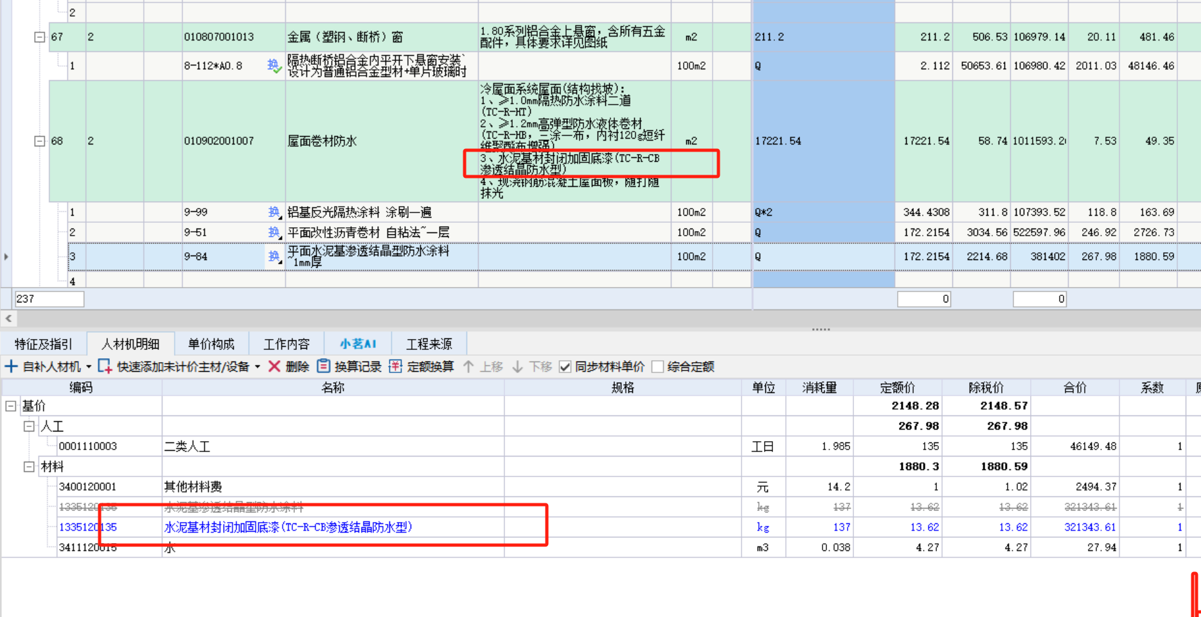Click 快速添加未计价主材/设备 icon
This screenshot has height=617, width=1201.
click(x=105, y=367)
